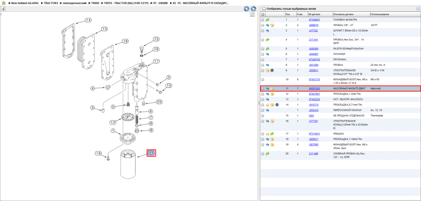Image resolution: width=421 pixels, height=201 pixels.
Task: Select callout 17 on the diagram
Action: coord(157,61)
